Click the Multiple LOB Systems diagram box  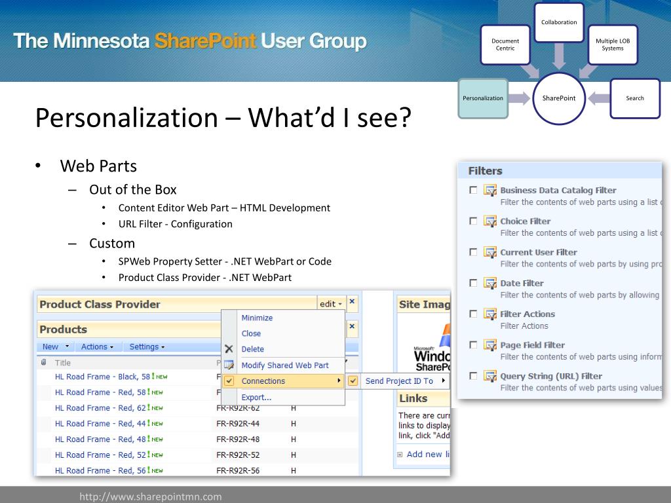pos(613,45)
